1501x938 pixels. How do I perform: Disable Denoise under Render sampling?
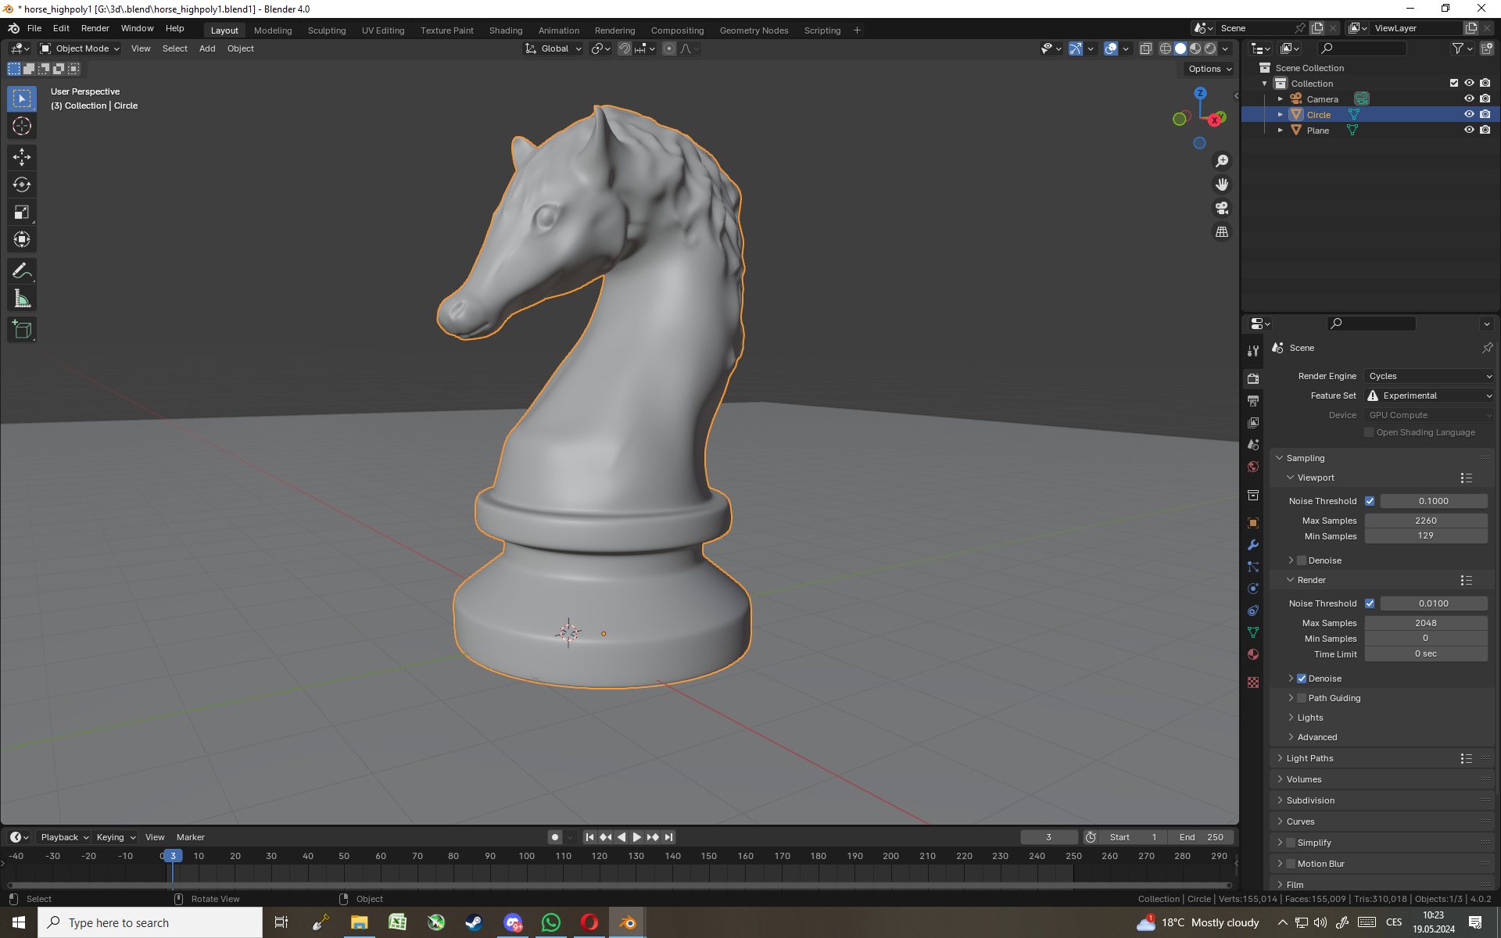pos(1301,678)
